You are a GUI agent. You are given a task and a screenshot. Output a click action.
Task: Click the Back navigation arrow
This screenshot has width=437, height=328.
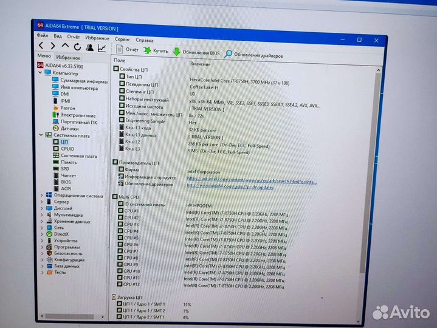(x=42, y=46)
